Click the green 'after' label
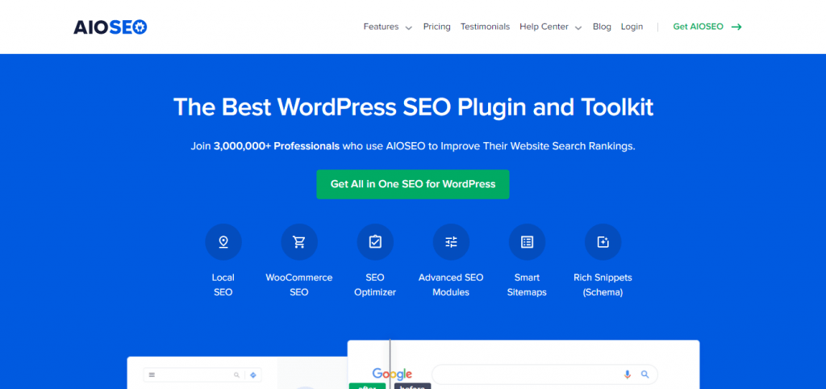This screenshot has height=389, width=826. [x=367, y=387]
